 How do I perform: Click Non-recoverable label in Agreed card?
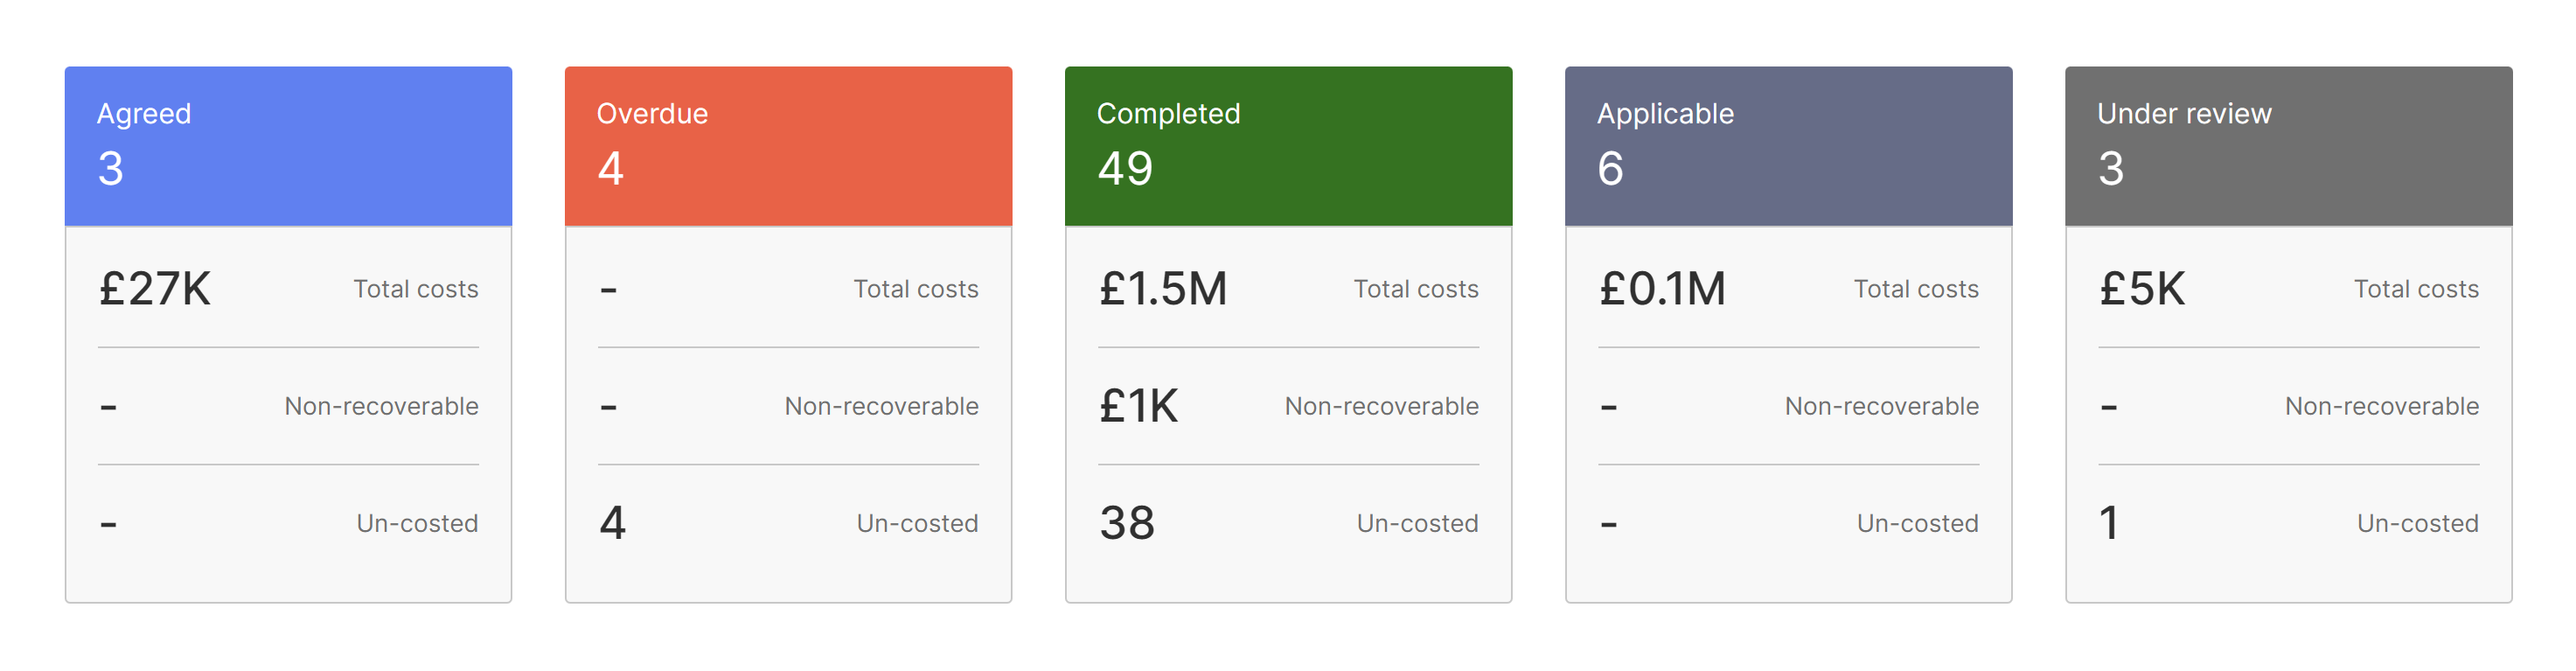point(381,406)
